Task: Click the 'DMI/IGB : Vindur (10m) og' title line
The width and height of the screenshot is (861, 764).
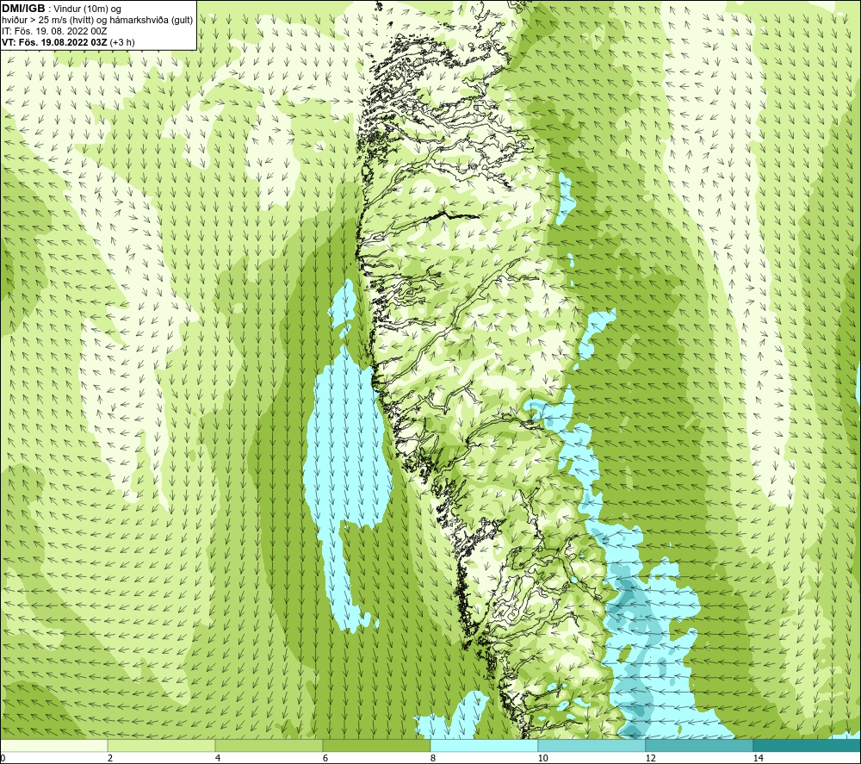Action: [x=61, y=9]
